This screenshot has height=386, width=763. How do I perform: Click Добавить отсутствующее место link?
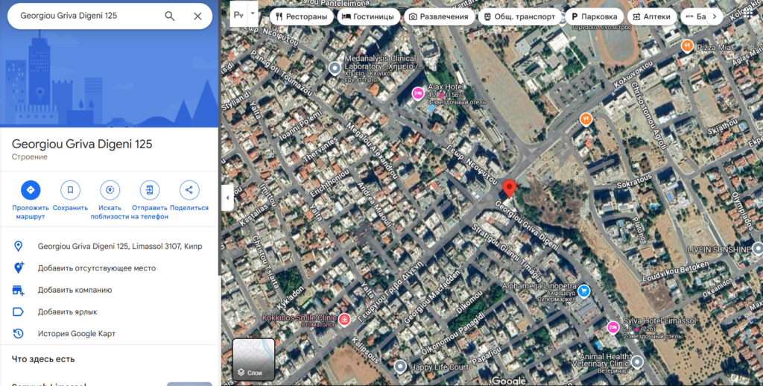(x=97, y=268)
